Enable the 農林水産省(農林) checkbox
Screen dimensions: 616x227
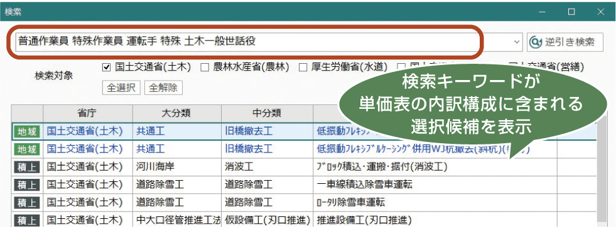(204, 68)
